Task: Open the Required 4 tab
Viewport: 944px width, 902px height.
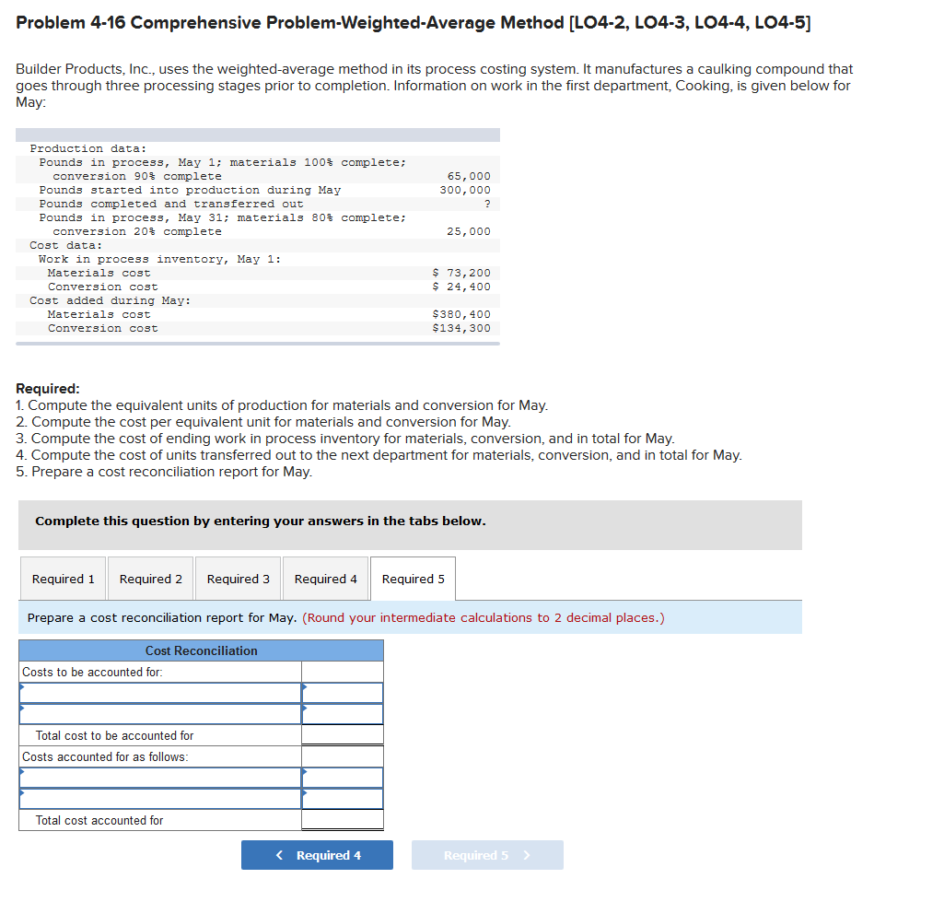Action: [x=325, y=579]
